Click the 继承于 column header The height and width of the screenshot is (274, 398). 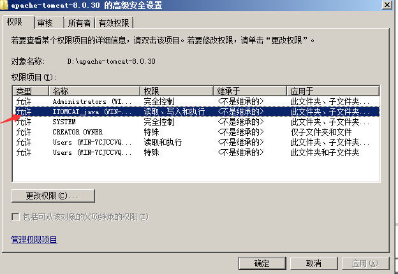[x=250, y=91]
